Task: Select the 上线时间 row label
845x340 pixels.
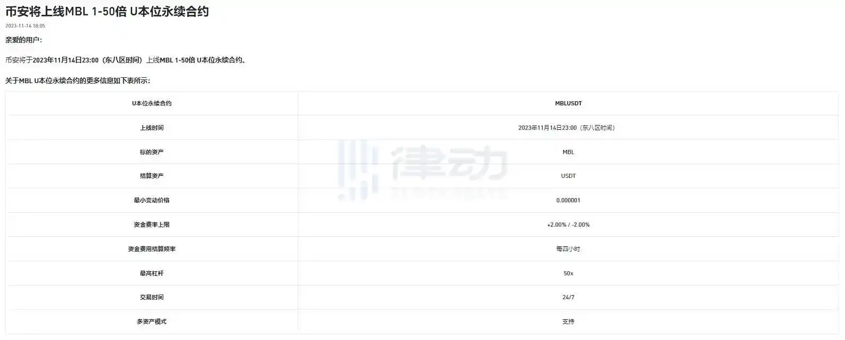Action: pos(152,128)
